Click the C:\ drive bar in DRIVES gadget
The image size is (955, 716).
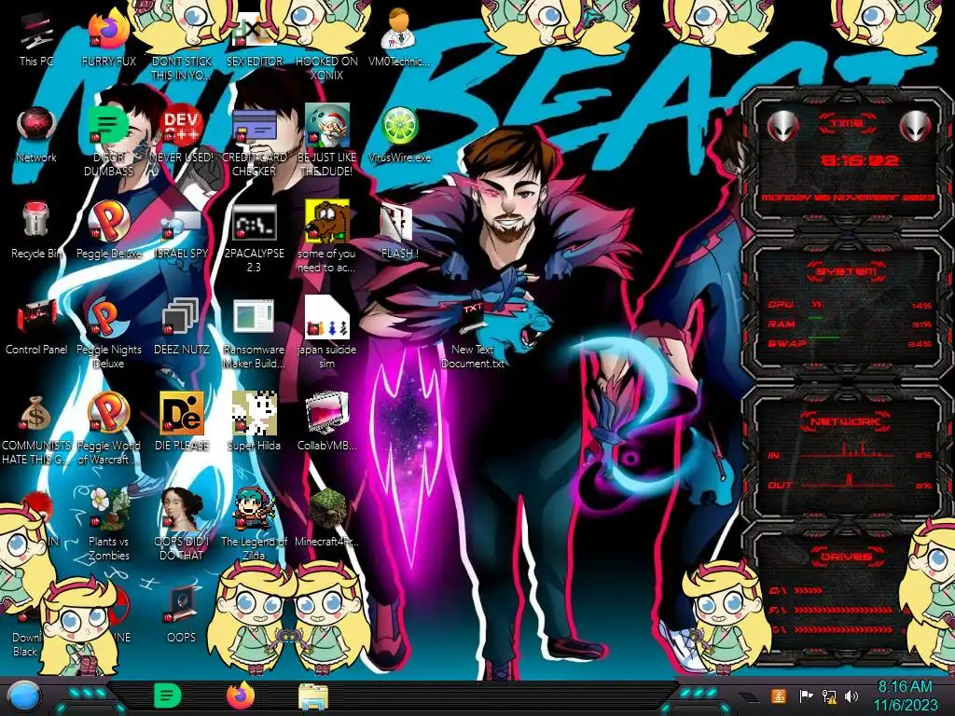809,590
